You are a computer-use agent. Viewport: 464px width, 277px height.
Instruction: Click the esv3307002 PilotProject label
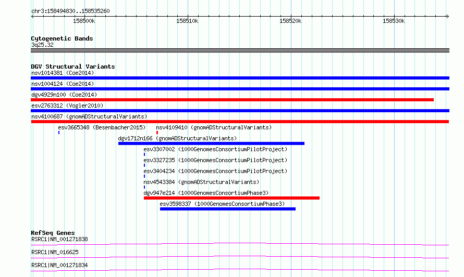pos(215,149)
